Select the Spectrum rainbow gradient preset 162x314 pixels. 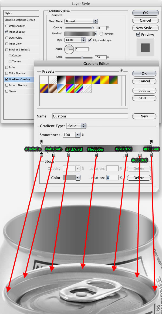click(70, 88)
